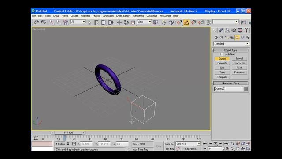Open the named selection sets dropdown
Screen dimensions: 282x159
coord(226,22)
